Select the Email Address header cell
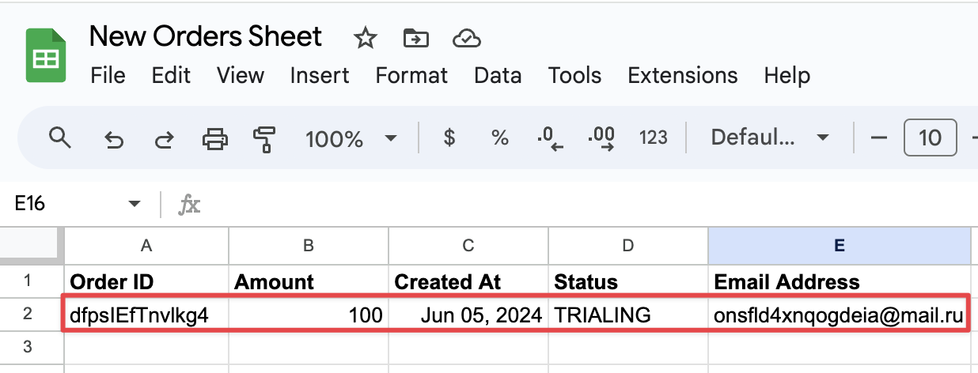 [840, 281]
